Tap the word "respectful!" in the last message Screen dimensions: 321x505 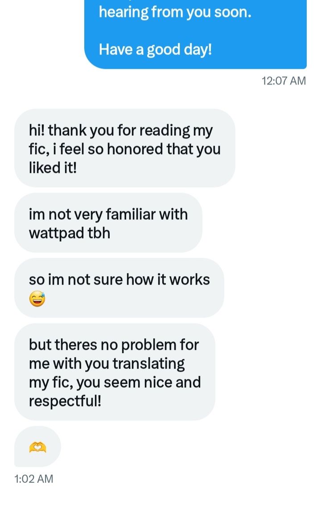tap(65, 401)
